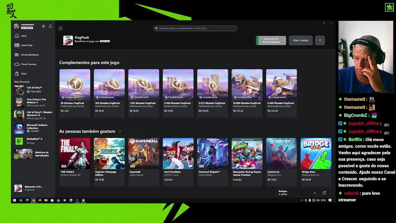This screenshot has width=396, height=223.
Task: Click the printer-like icon beside the notification bell
Action: tap(44, 26)
